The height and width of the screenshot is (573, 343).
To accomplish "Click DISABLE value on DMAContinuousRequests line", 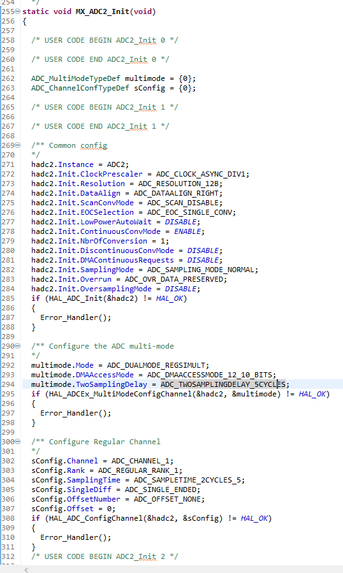I will 203,260.
